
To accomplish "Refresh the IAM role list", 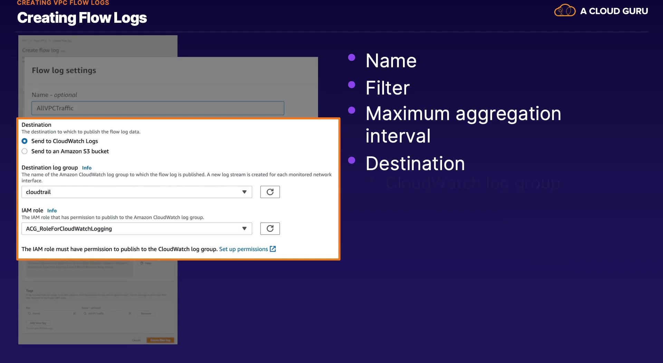I will click(270, 228).
